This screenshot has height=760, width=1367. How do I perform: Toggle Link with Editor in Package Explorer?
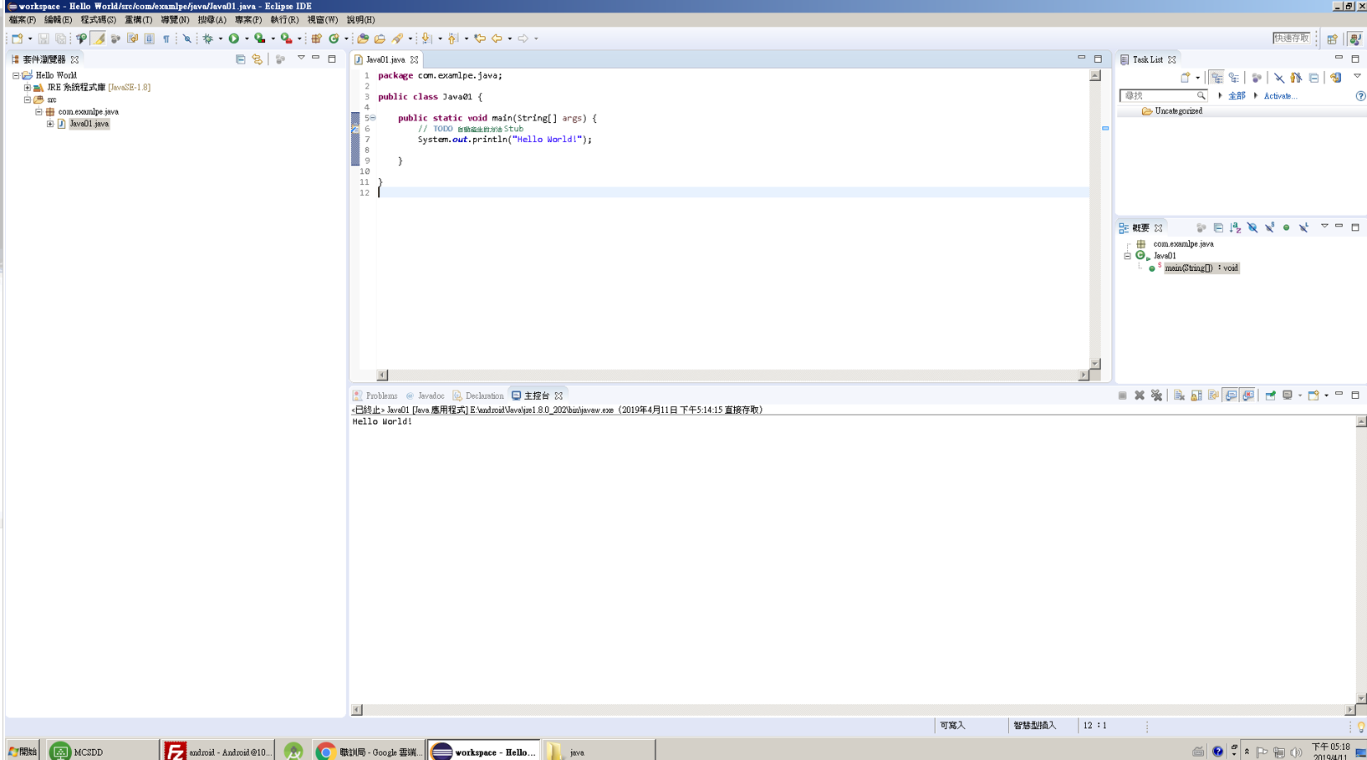tap(258, 59)
